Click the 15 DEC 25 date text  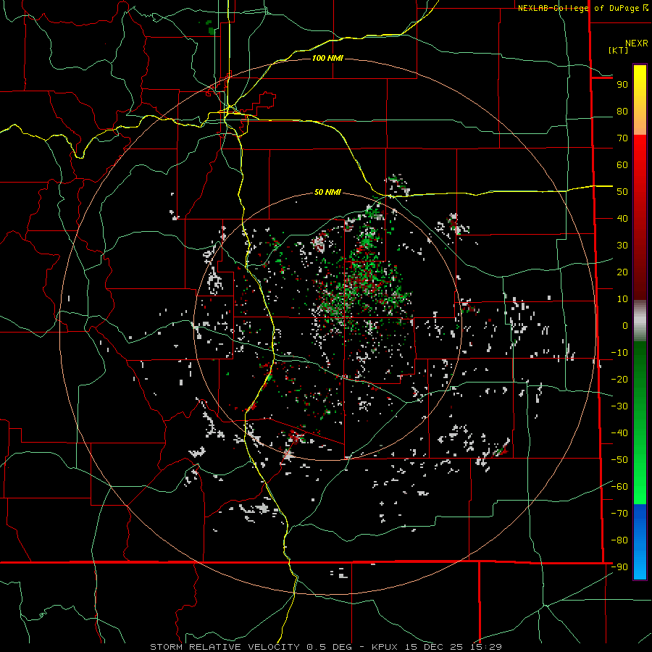point(434,647)
